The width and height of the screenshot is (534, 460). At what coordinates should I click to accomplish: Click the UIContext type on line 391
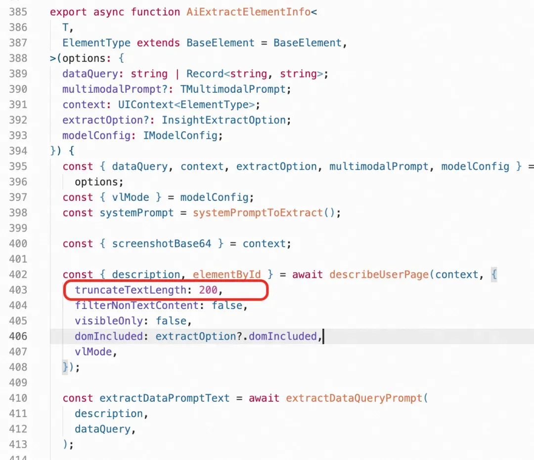[146, 105]
